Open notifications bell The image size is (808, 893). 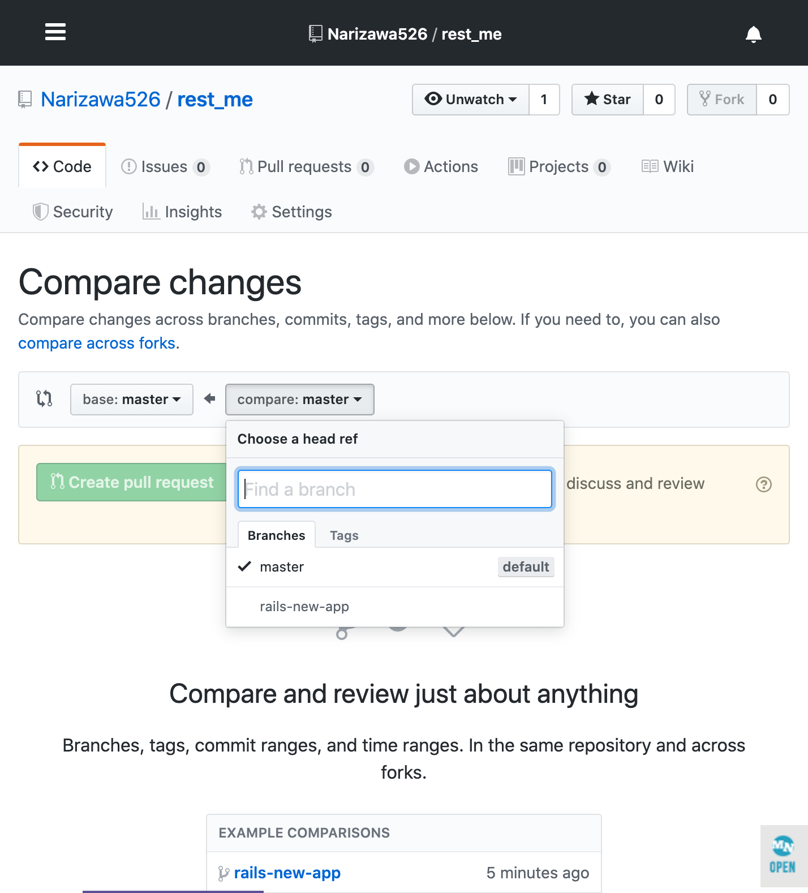tap(753, 35)
